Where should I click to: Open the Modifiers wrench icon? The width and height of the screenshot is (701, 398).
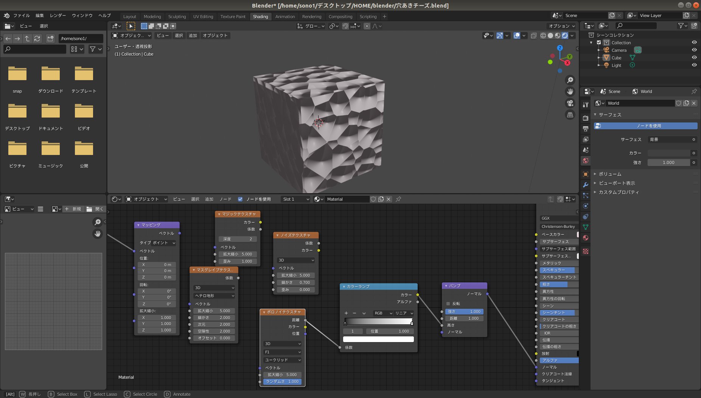click(586, 185)
